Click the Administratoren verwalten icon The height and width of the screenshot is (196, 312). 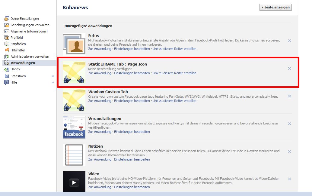tap(7, 57)
